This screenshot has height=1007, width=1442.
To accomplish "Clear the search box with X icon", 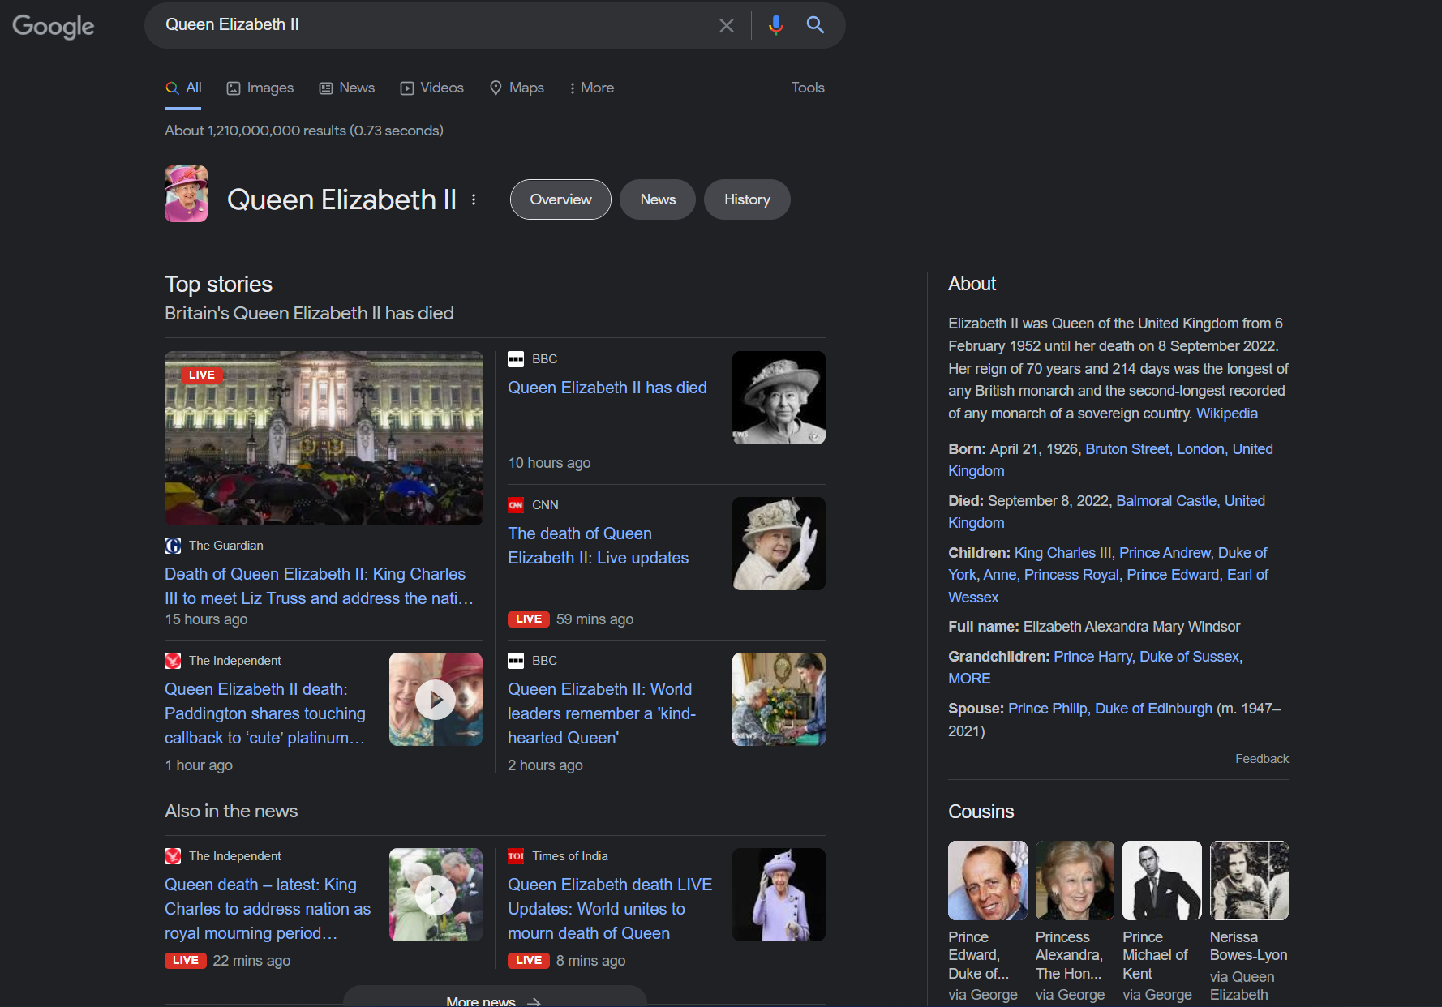I will pos(727,25).
